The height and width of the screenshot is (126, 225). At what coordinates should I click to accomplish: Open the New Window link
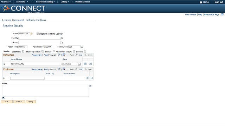191,15
